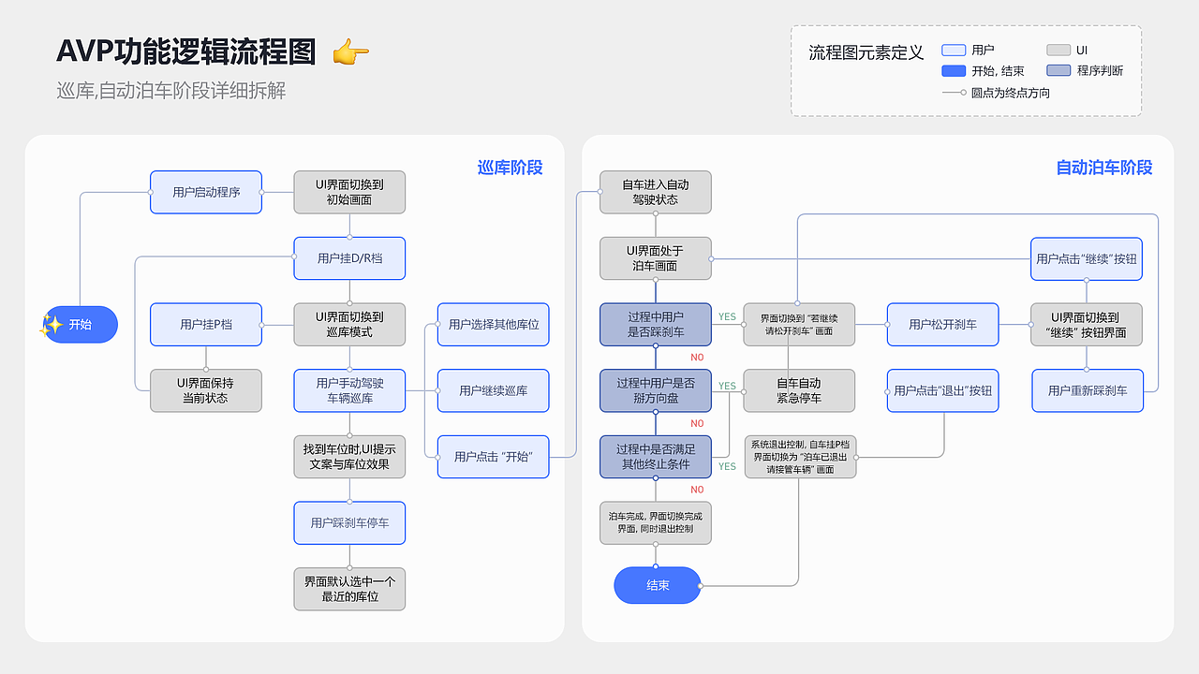Screen dimensions: 1199x674
Task: Select the 用户踩刹车停车 node
Action: click(x=349, y=522)
